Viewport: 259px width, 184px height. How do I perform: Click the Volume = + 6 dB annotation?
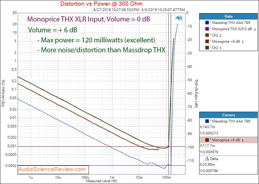tap(53, 30)
